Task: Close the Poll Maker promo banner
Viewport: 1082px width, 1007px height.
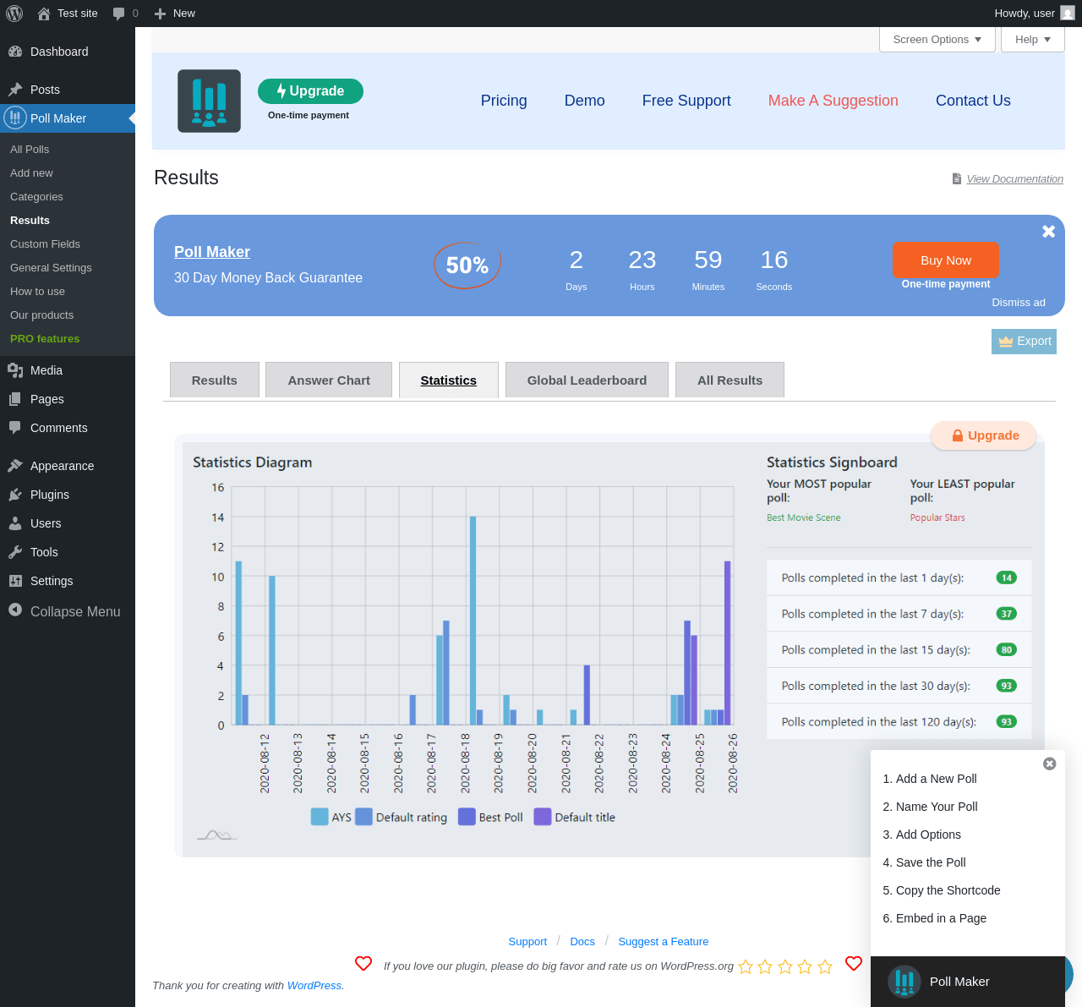Action: point(1048,232)
